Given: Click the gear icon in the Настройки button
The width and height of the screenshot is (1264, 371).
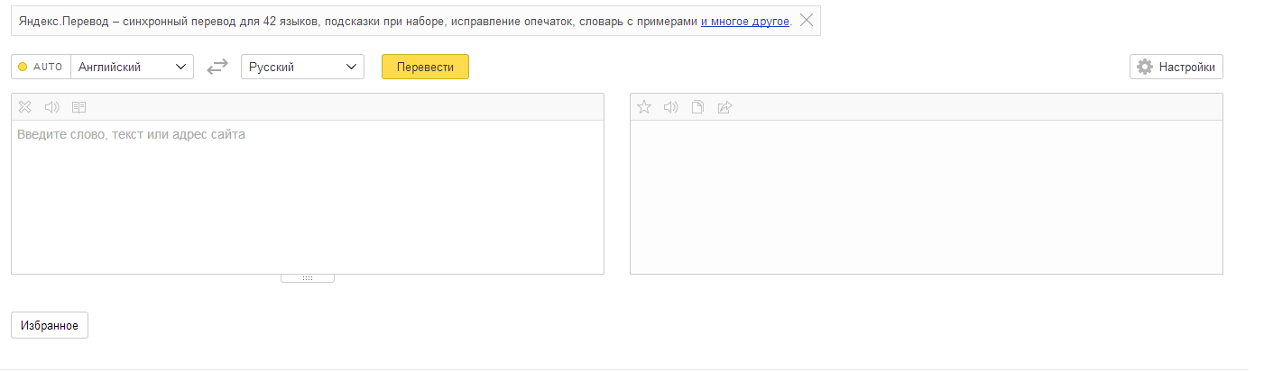Looking at the screenshot, I should pyautogui.click(x=1145, y=67).
